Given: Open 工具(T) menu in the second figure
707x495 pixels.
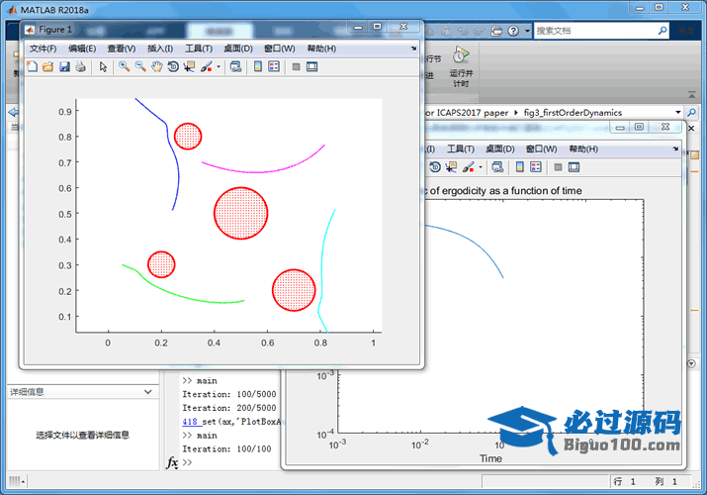Looking at the screenshot, I should [461, 148].
